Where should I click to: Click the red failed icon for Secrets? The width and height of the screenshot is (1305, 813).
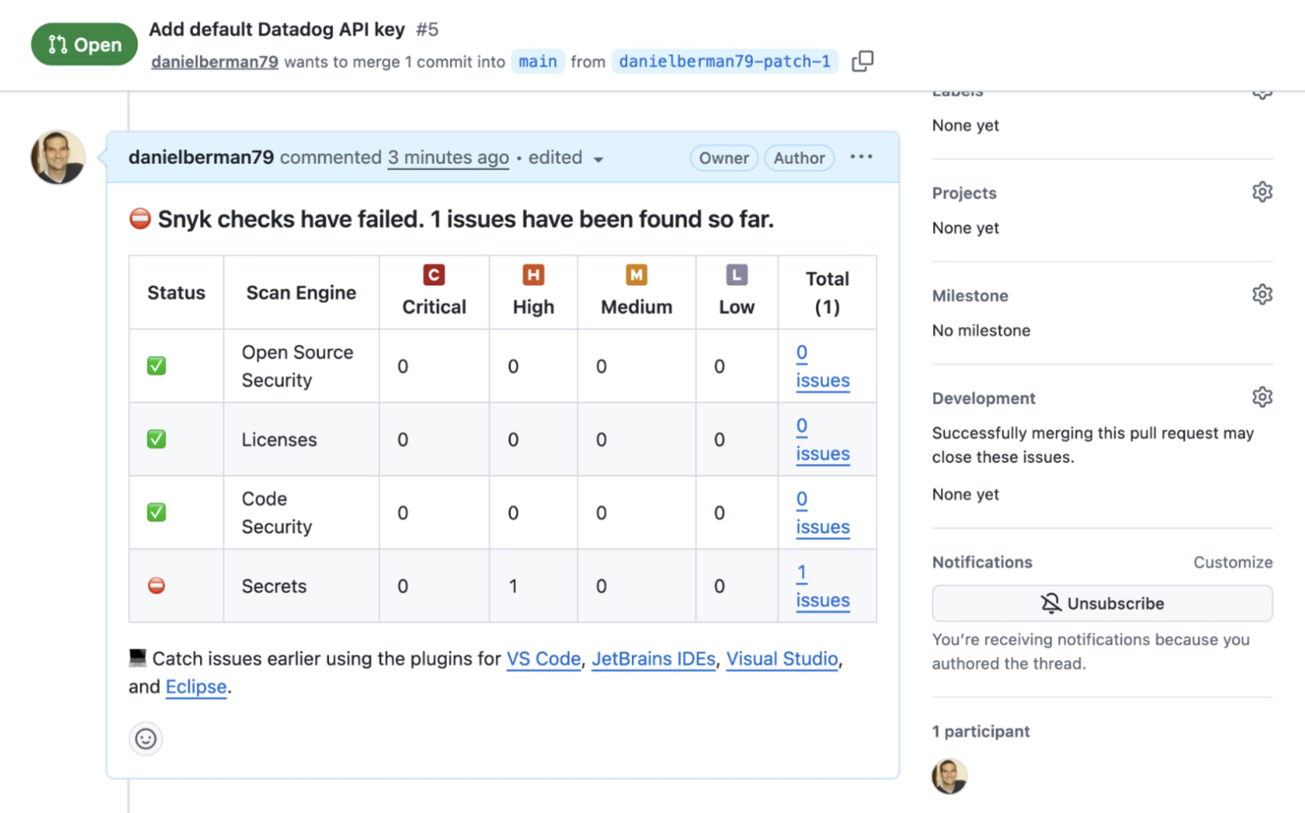156,586
